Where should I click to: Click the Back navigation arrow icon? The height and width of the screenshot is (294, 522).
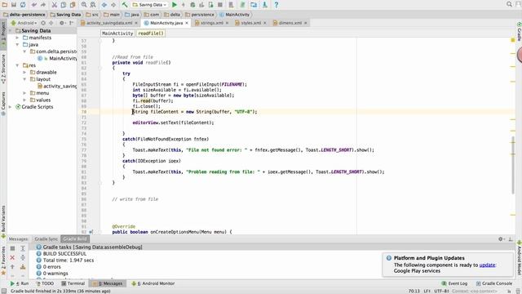tap(104, 5)
